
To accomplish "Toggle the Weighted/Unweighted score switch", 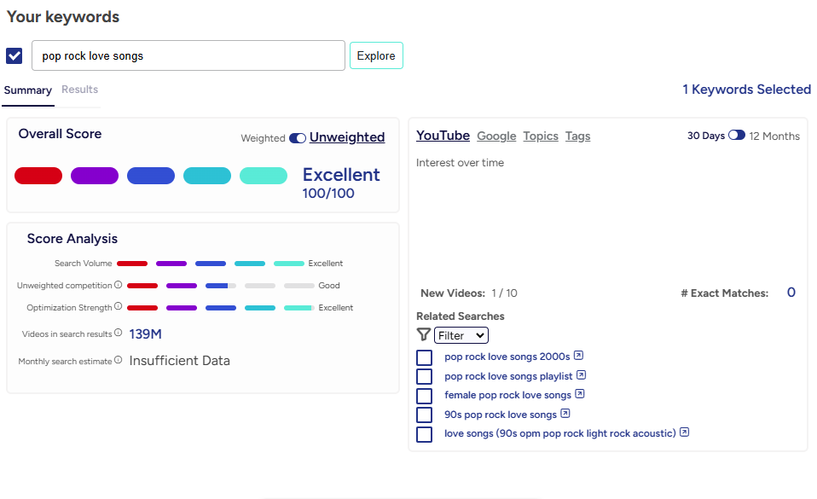I will pyautogui.click(x=298, y=138).
